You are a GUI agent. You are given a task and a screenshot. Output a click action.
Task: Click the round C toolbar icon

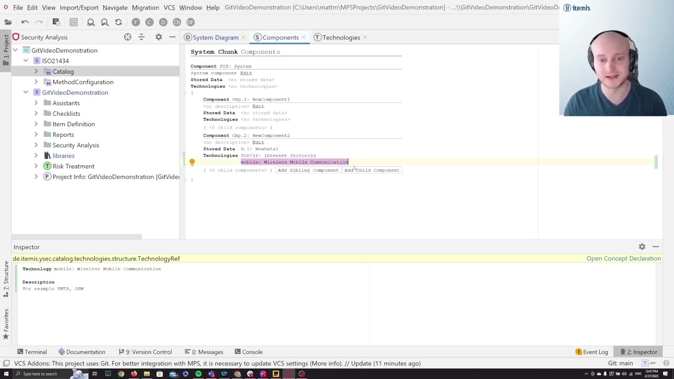pyautogui.click(x=149, y=22)
